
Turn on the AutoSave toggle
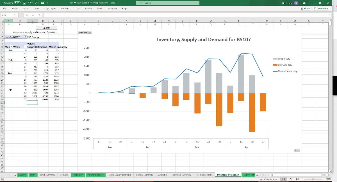click(x=17, y=3)
